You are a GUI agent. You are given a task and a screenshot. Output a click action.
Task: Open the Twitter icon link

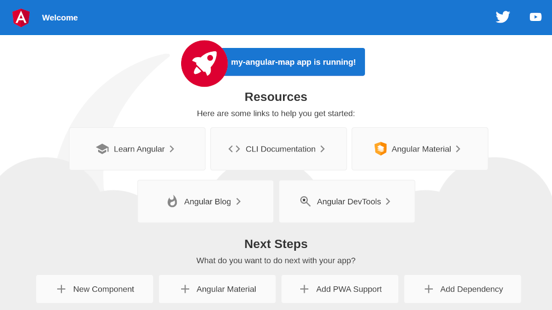(x=502, y=17)
